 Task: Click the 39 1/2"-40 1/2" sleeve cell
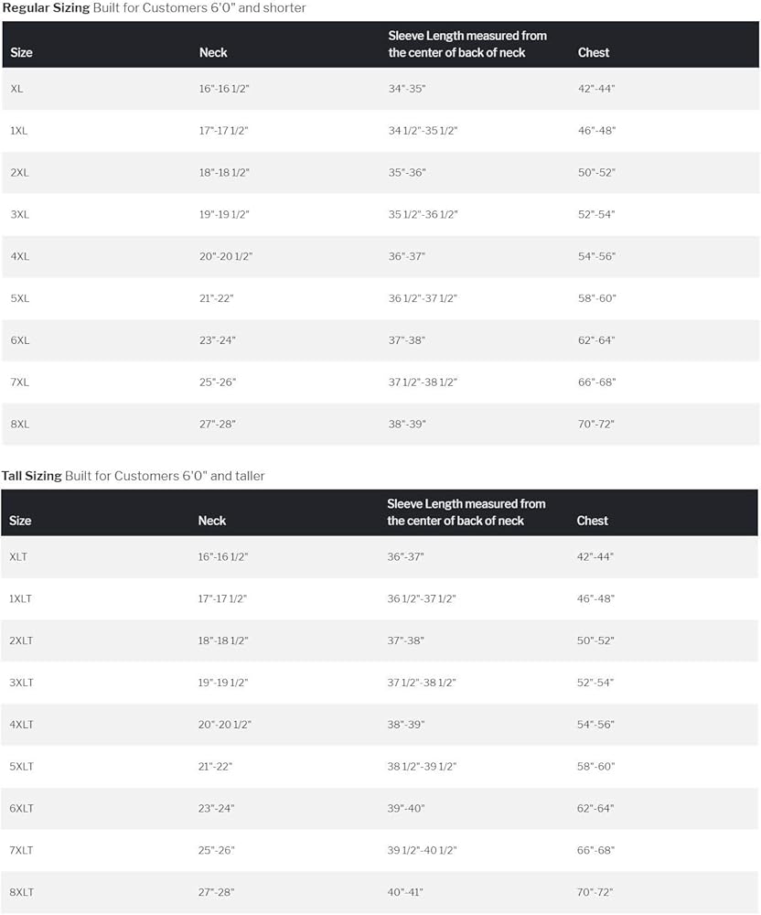(421, 851)
